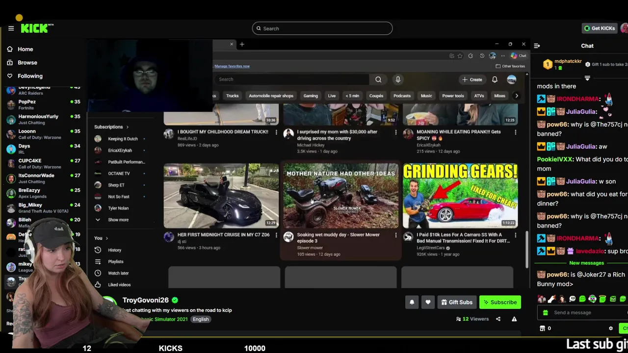Click the Kick logo
The width and height of the screenshot is (628, 353).
37,28
